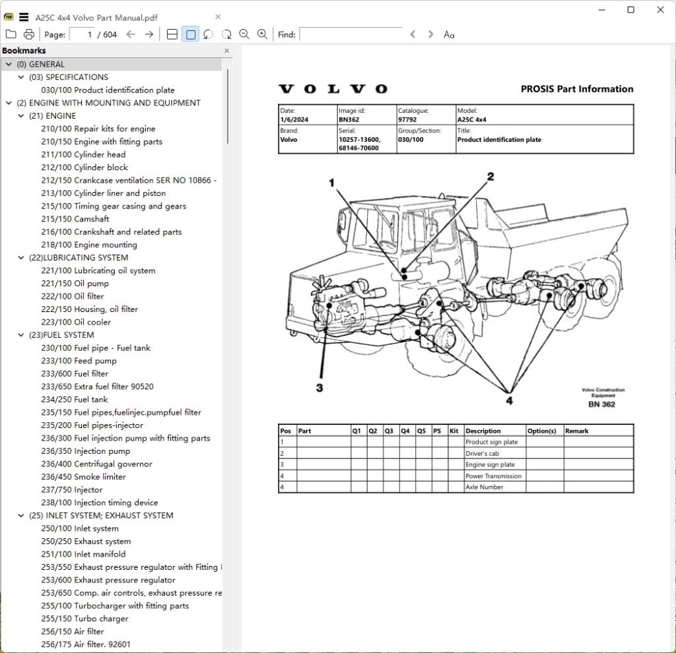The image size is (676, 653).
Task: Close the A25C 4x4 Volvo Part Manual tab
Action: coord(218,16)
